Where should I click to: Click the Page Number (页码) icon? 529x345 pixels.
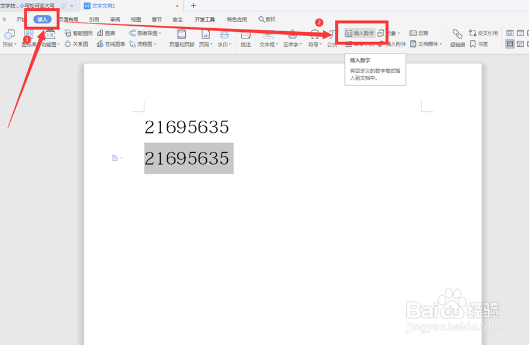[x=206, y=34]
